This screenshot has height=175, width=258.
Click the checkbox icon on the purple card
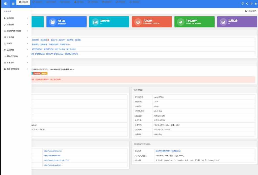[223, 22]
